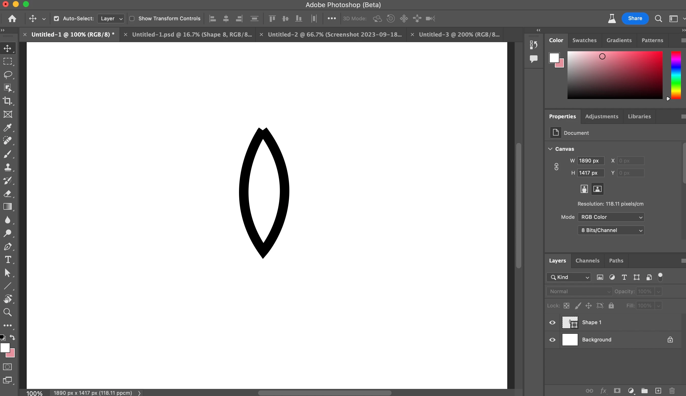686x396 pixels.
Task: Uncheck the Auto-Select checkbox
Action: 56,19
